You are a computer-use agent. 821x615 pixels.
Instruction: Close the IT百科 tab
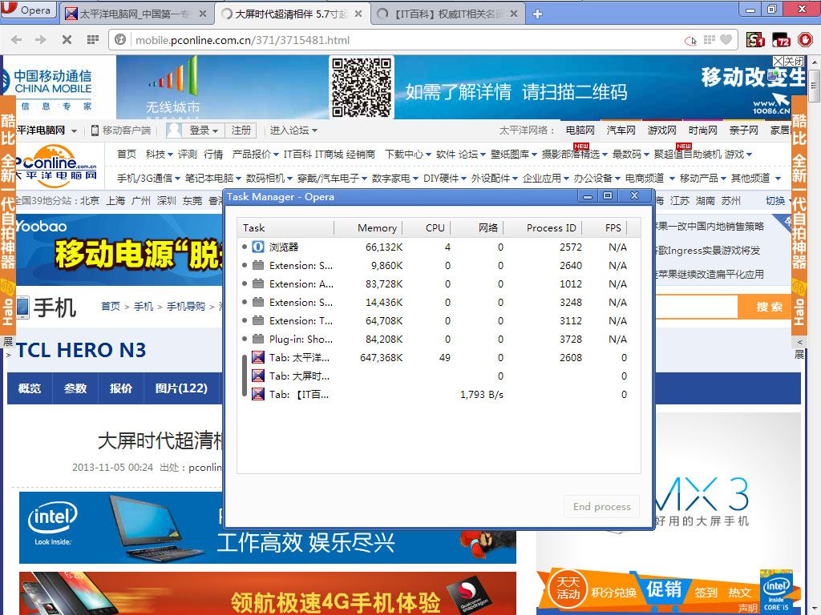pos(514,14)
